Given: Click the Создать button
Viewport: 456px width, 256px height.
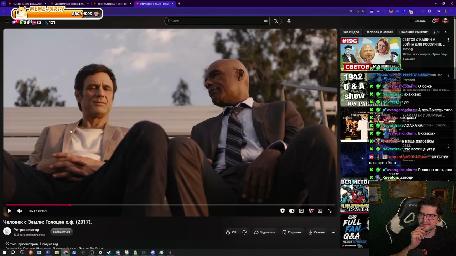Looking at the screenshot, I should (417, 21).
